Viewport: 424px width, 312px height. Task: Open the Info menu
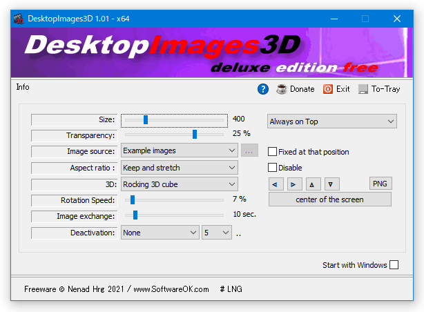23,87
